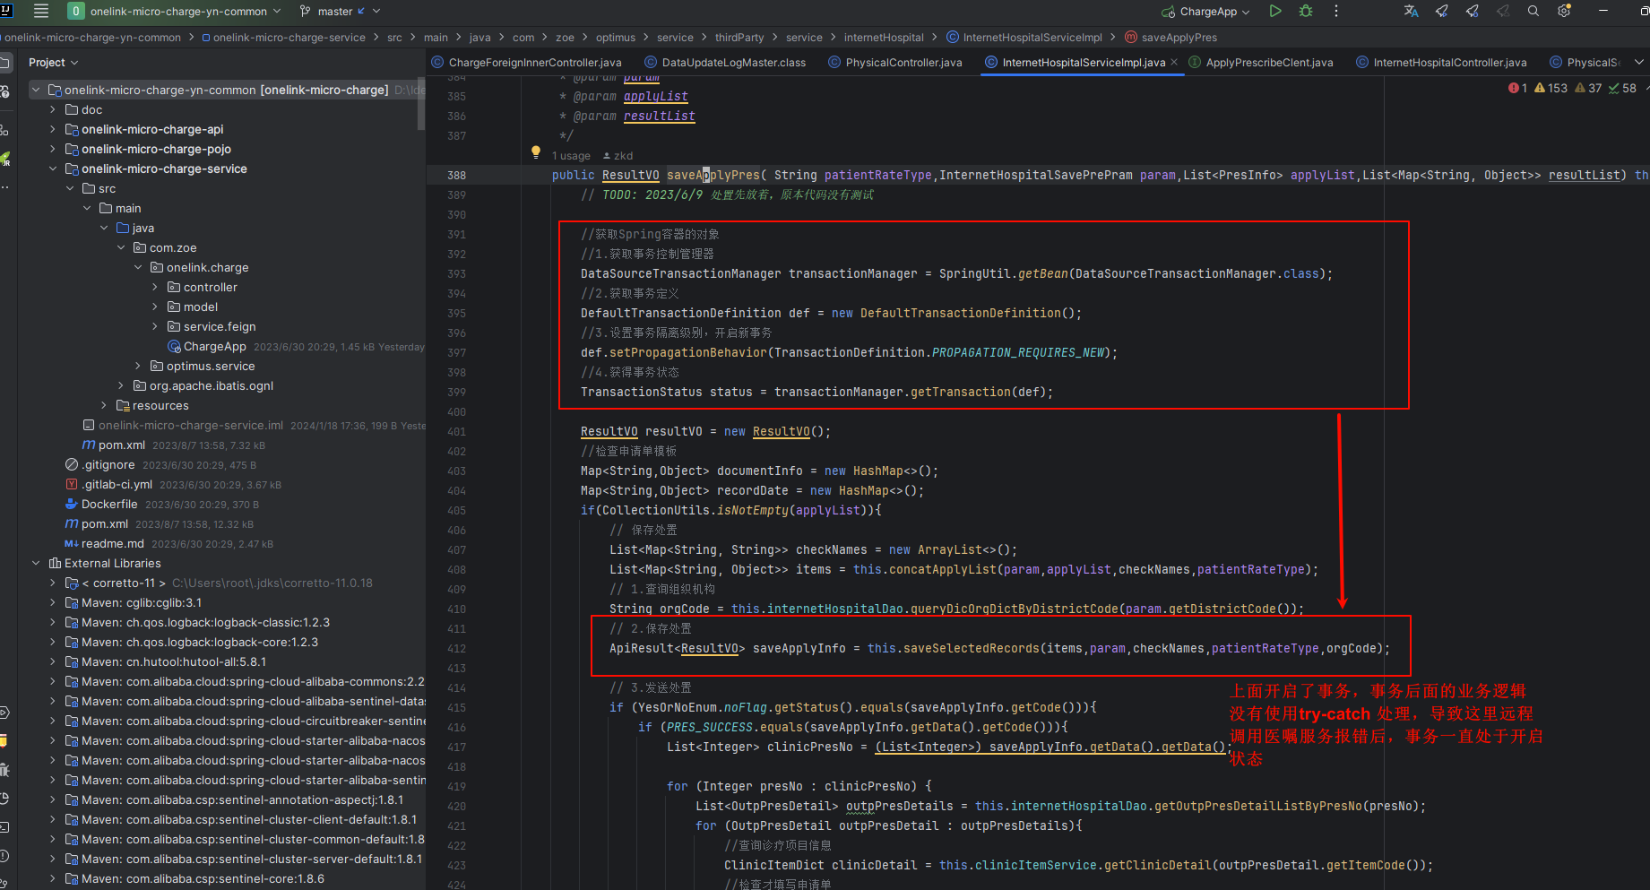Click the saveApplyPres breadcrumb

(1171, 38)
